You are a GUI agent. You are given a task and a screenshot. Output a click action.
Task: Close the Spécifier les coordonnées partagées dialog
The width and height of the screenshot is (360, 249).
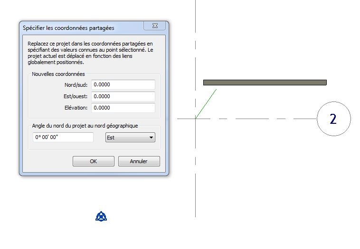[x=154, y=26]
